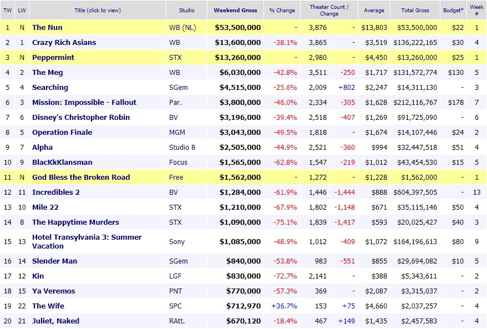Open SGem studio link in Searching row

178,87
